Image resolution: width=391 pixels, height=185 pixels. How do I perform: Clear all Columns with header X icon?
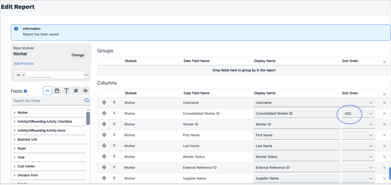coord(384,94)
